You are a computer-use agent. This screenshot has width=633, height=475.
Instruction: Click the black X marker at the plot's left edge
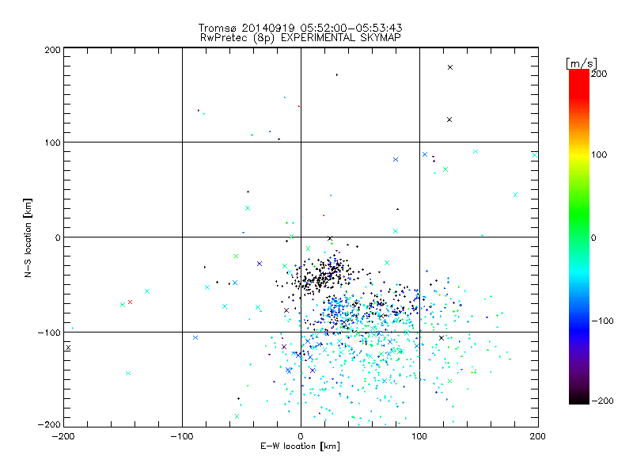pos(68,348)
